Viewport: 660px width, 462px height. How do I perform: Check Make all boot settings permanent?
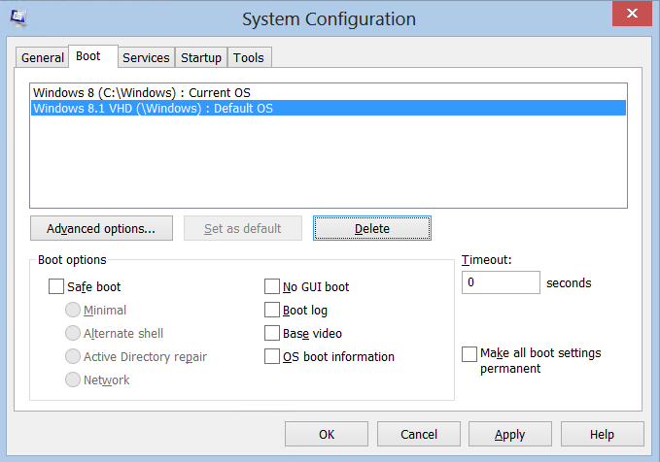tap(469, 354)
